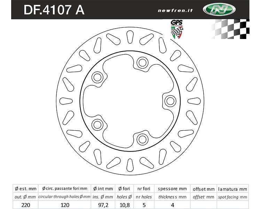
Task: Select the inner diameter value 97,2
Action: (103, 205)
